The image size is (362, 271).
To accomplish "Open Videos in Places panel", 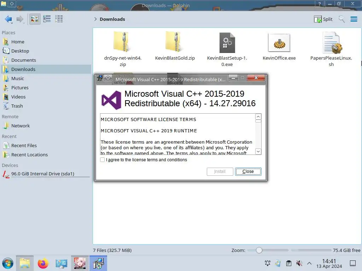I will [46, 97].
